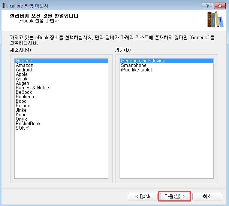The image size is (229, 206).
Task: Open the help question mark button
Action: [207, 6]
